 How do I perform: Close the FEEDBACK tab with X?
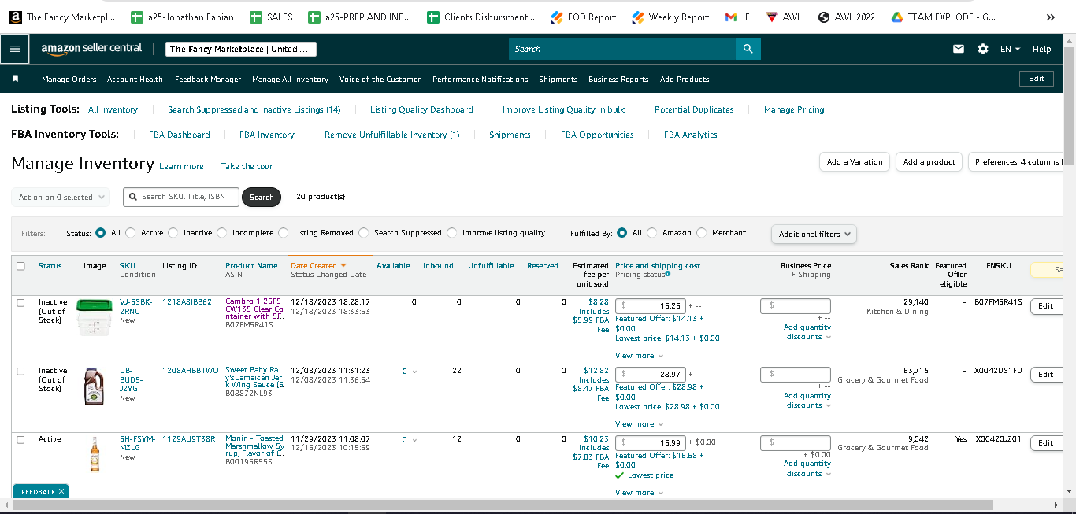61,491
